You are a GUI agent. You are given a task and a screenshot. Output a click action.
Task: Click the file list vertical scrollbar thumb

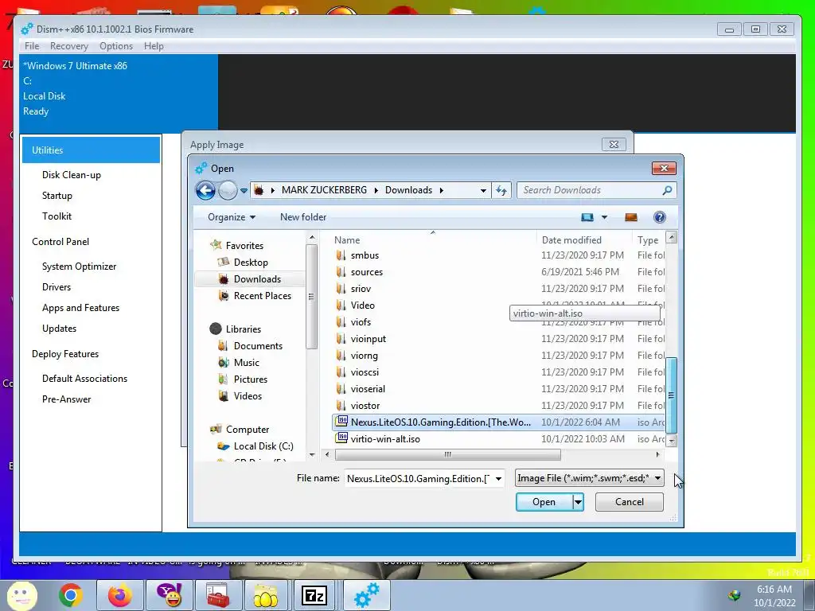pyautogui.click(x=671, y=395)
